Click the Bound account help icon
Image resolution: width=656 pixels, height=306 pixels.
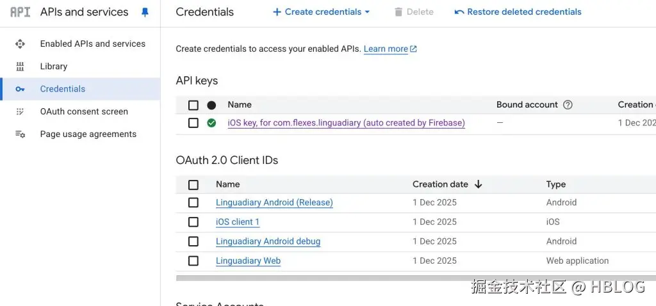tap(568, 105)
